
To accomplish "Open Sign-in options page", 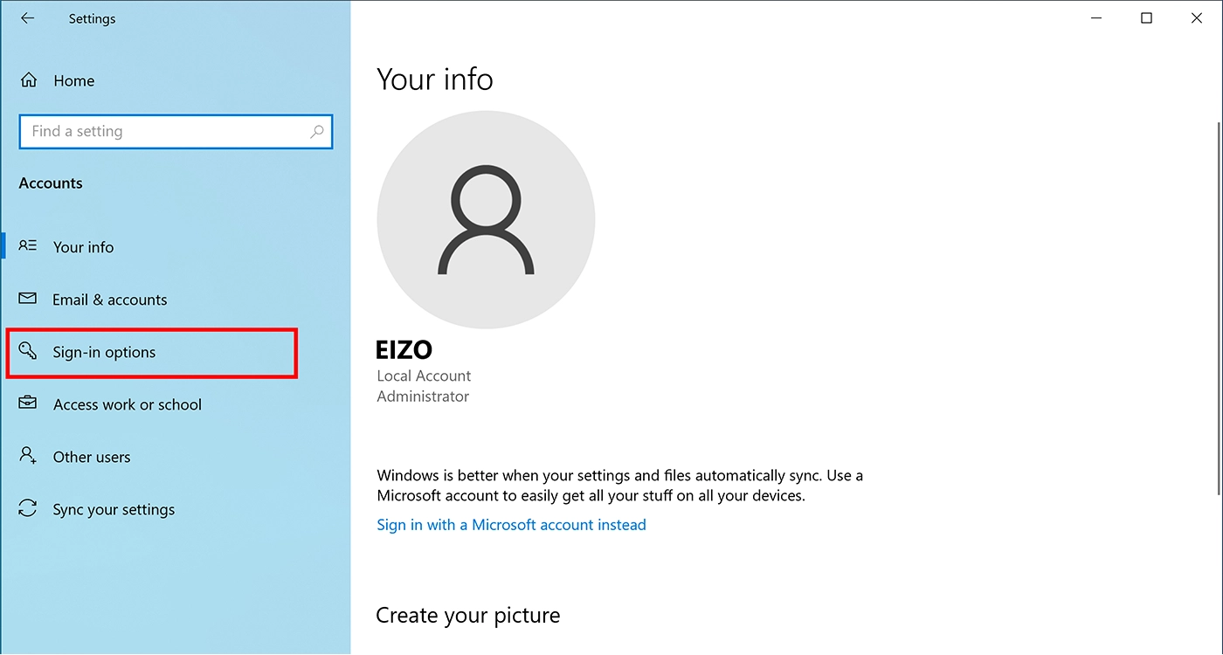I will (x=152, y=353).
